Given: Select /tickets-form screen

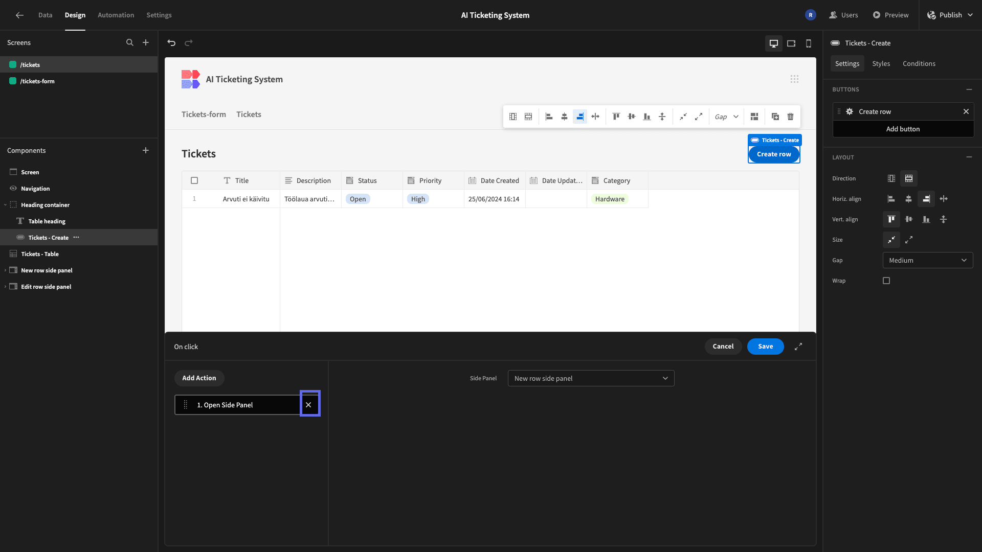Looking at the screenshot, I should coord(79,81).
